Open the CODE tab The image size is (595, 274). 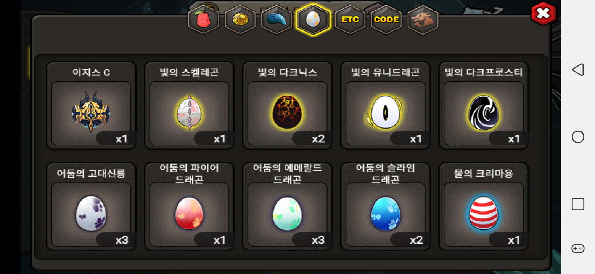[386, 19]
